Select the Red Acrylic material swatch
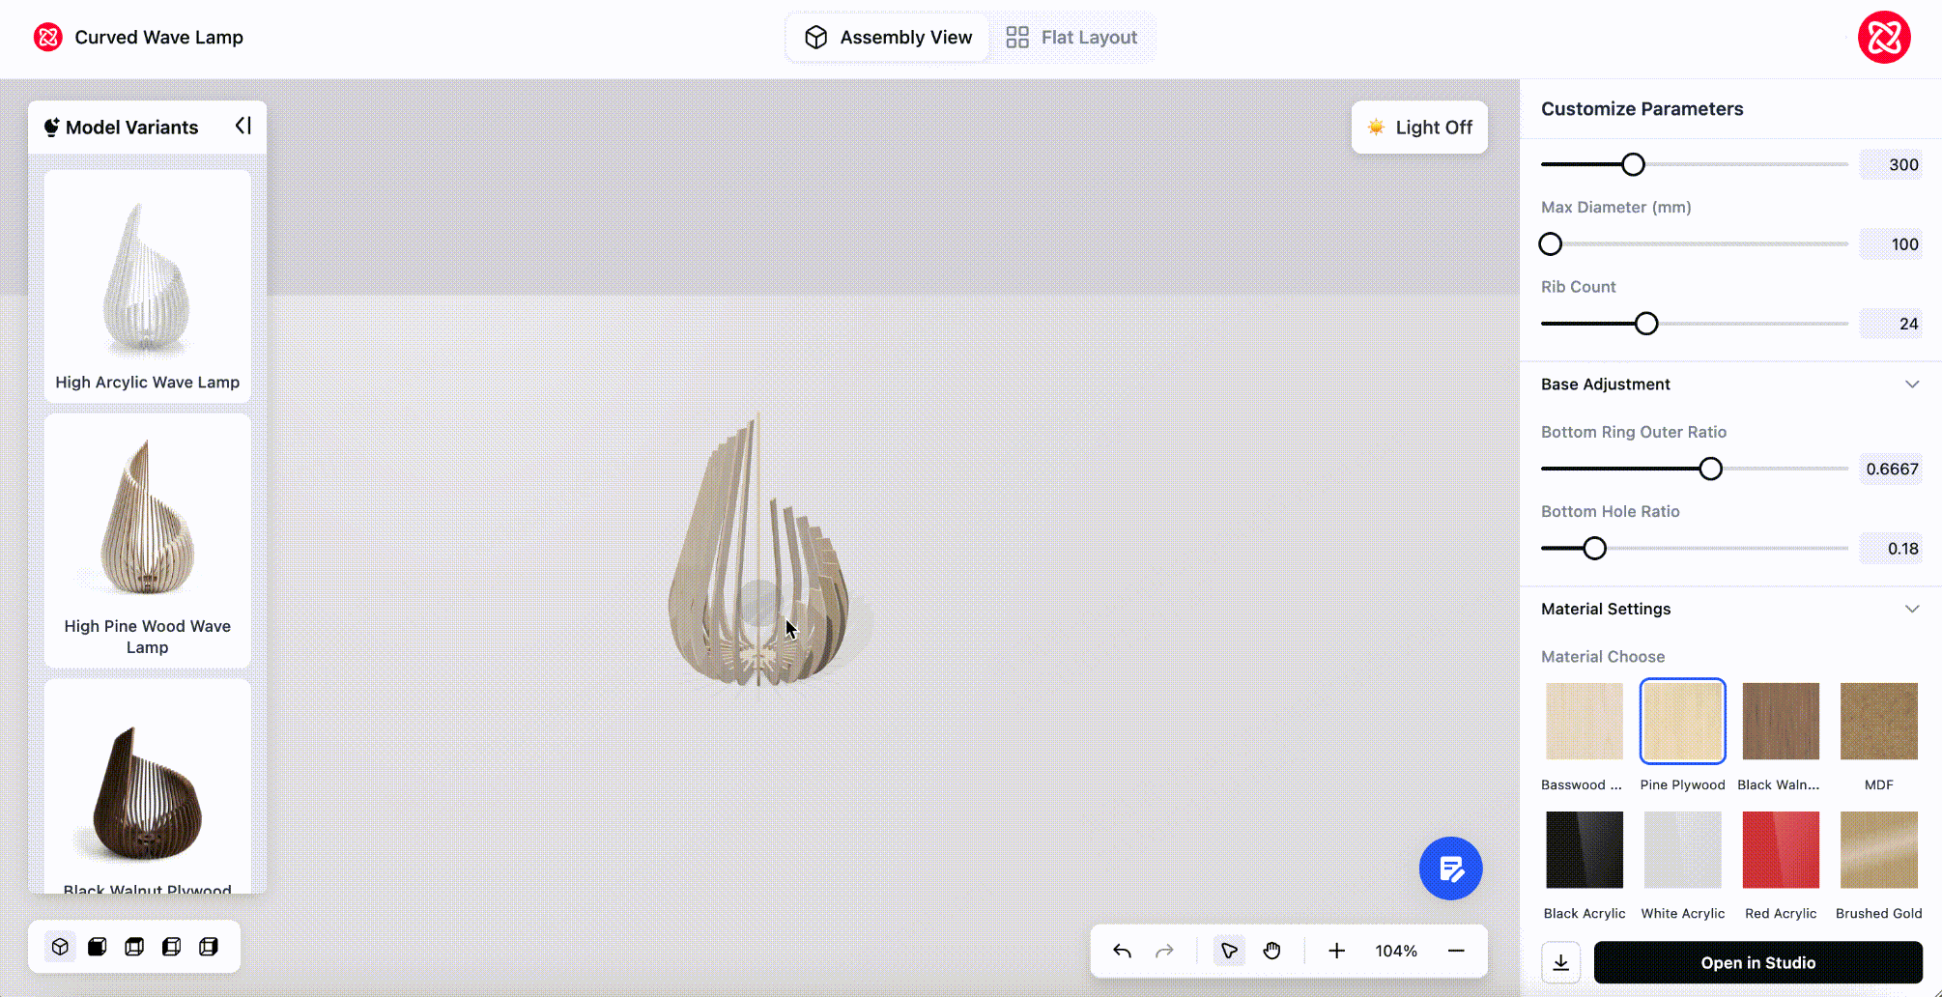 pyautogui.click(x=1780, y=850)
